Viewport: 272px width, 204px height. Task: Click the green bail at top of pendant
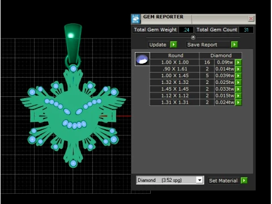(x=73, y=42)
